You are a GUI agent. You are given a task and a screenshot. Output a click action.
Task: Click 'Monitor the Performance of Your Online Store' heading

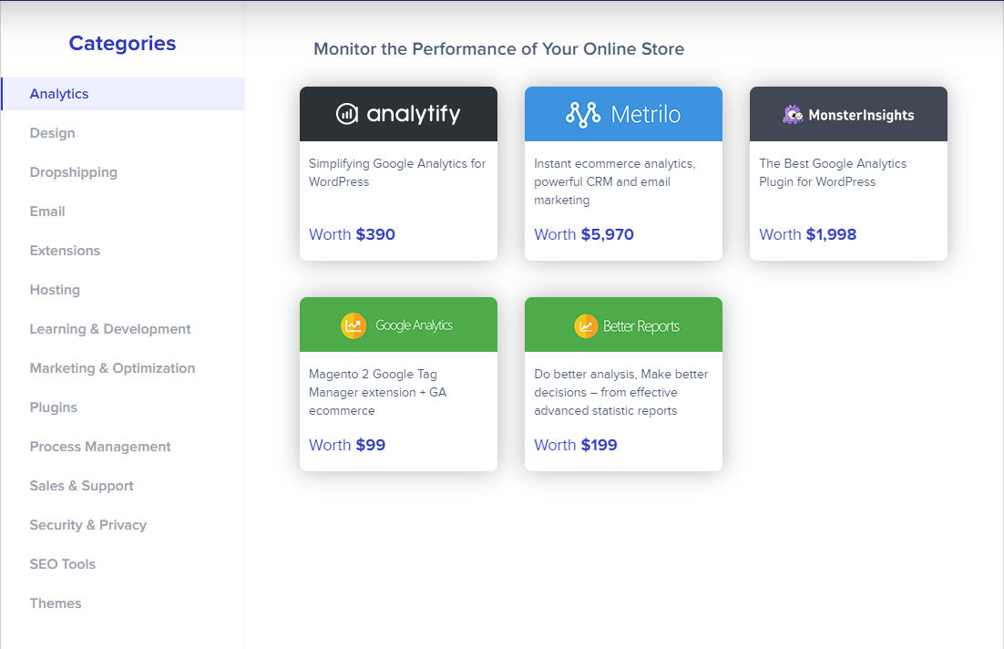click(498, 49)
